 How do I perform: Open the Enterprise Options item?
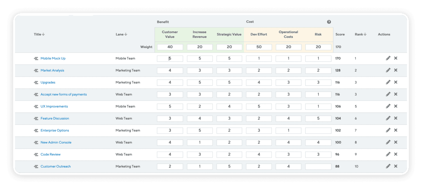(55, 130)
